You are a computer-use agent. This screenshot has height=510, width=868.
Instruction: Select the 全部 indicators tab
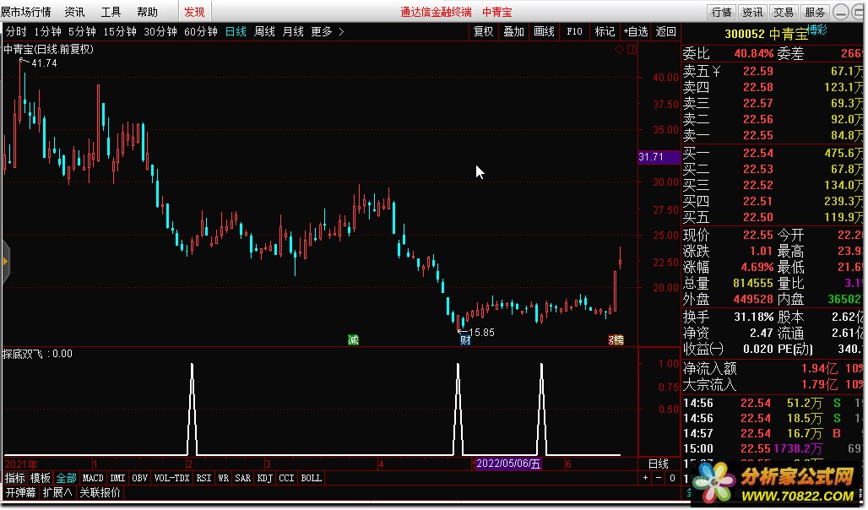(67, 478)
